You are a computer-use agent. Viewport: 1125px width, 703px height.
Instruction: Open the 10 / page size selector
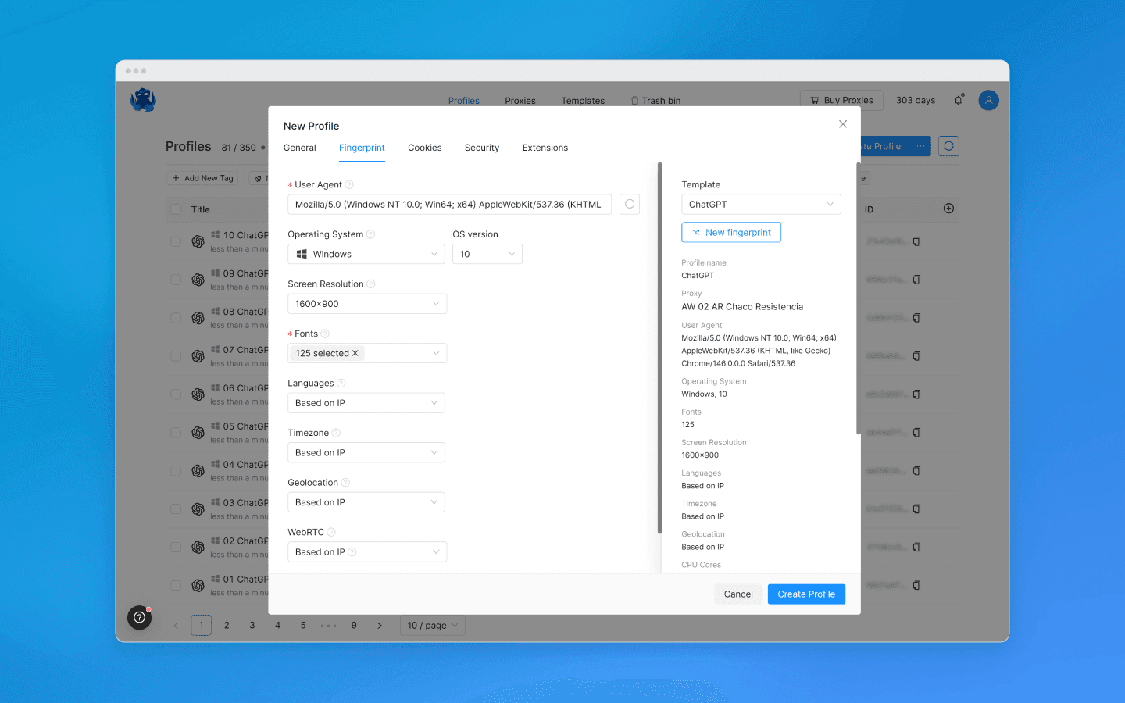[x=434, y=626]
